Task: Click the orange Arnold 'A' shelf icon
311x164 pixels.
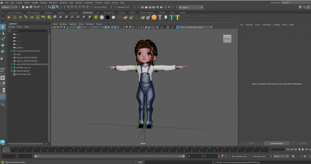Action: (154, 17)
